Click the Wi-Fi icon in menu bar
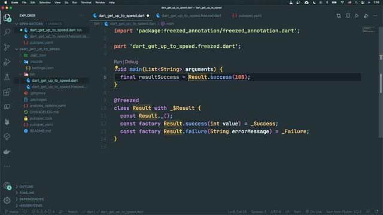Image resolution: width=383 pixels, height=215 pixels. point(342,2)
